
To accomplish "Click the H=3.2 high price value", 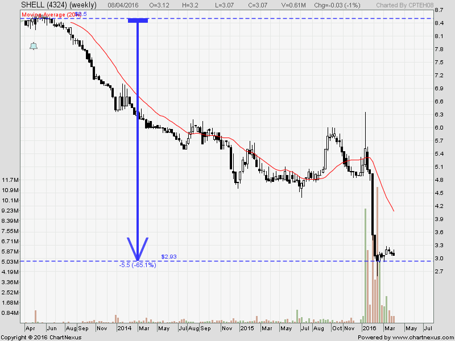I will click(x=190, y=5).
